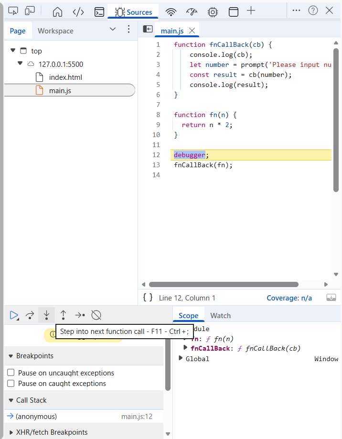
Task: Open the Network panel wifi icon
Action: point(171,12)
